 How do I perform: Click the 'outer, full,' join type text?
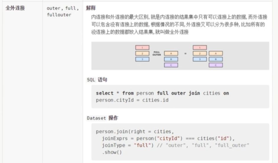point(62,8)
